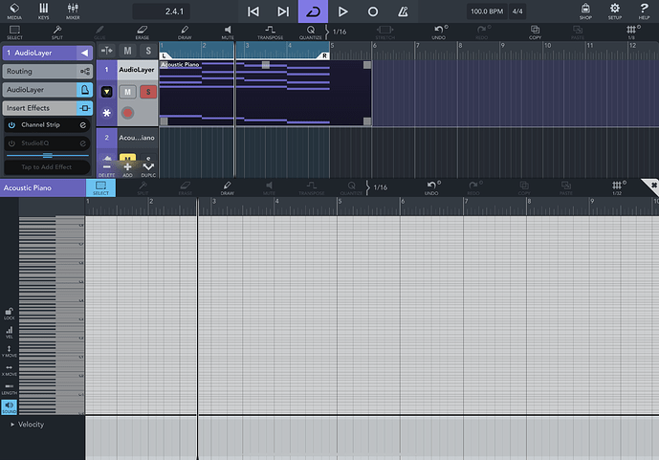Toggle the metronome click

pyautogui.click(x=404, y=11)
